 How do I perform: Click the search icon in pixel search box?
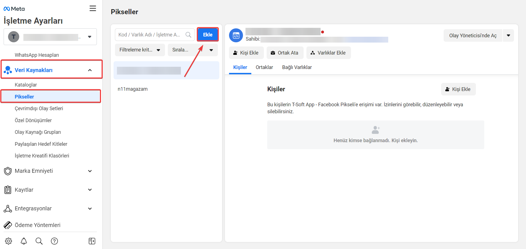(x=188, y=35)
